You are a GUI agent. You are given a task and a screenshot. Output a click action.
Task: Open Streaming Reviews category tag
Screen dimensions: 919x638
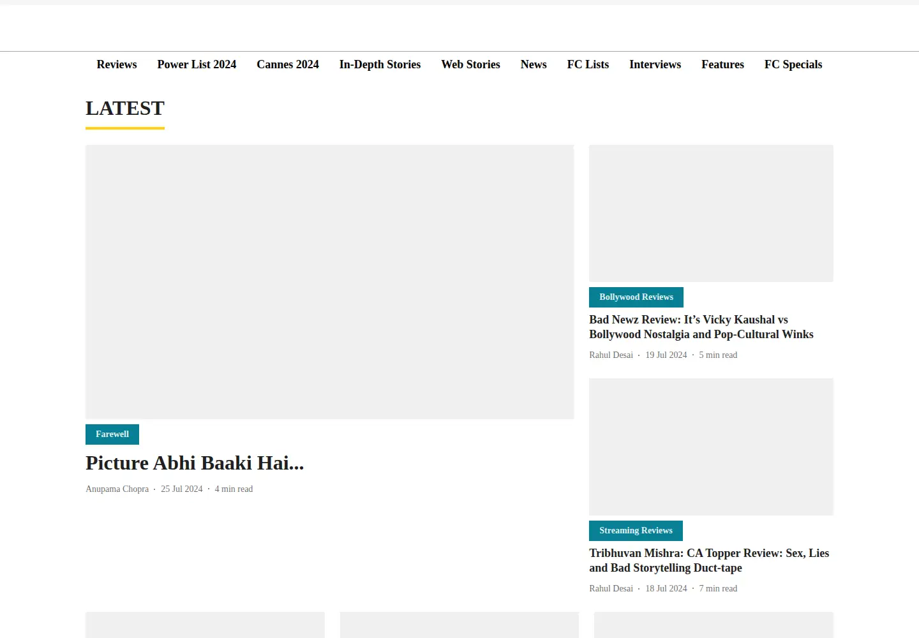pyautogui.click(x=636, y=531)
